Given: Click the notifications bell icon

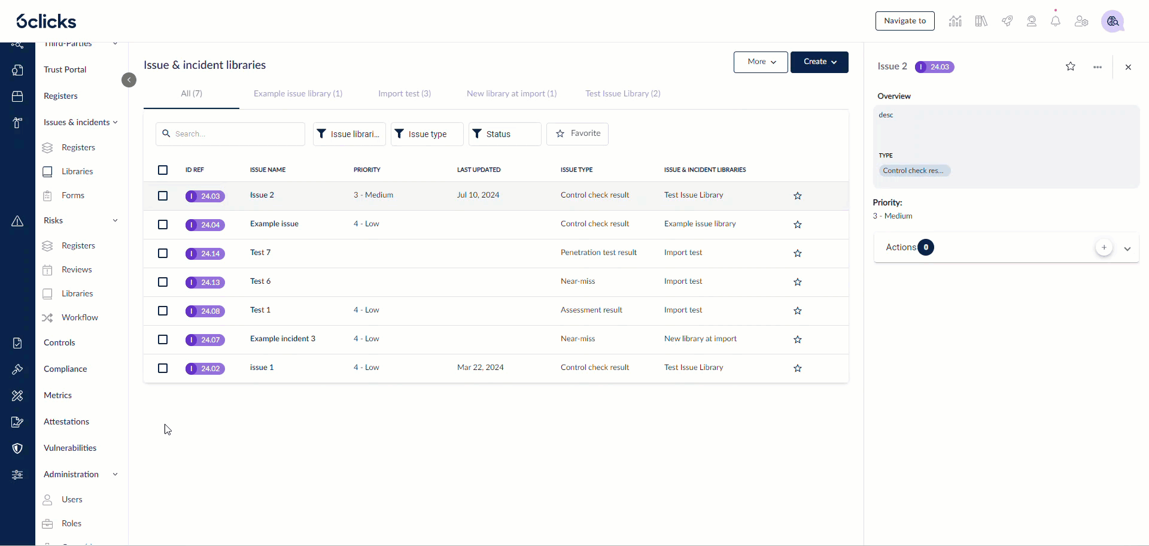Looking at the screenshot, I should pos(1056,22).
